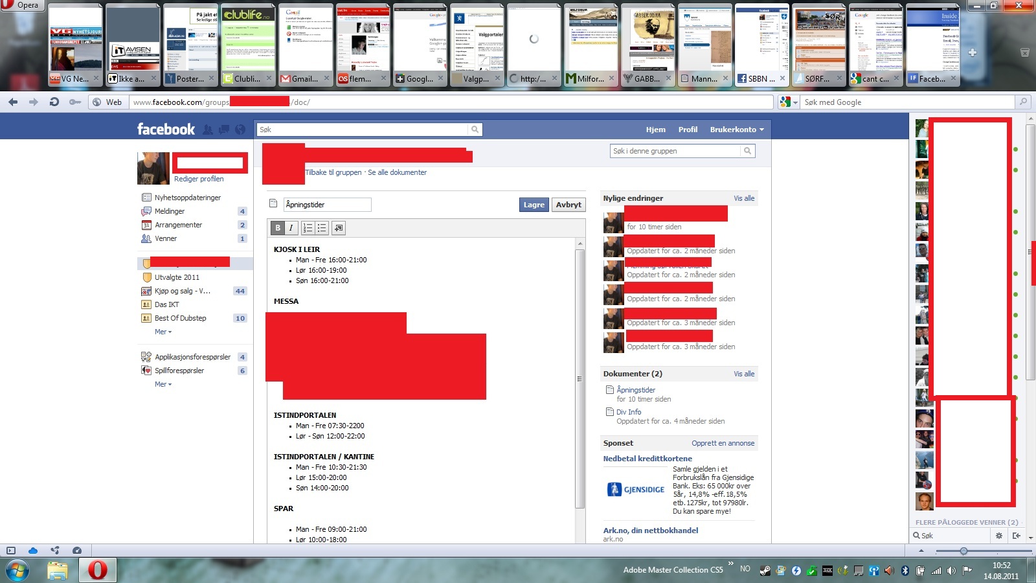Open Facebook notifications globe icon

click(240, 130)
